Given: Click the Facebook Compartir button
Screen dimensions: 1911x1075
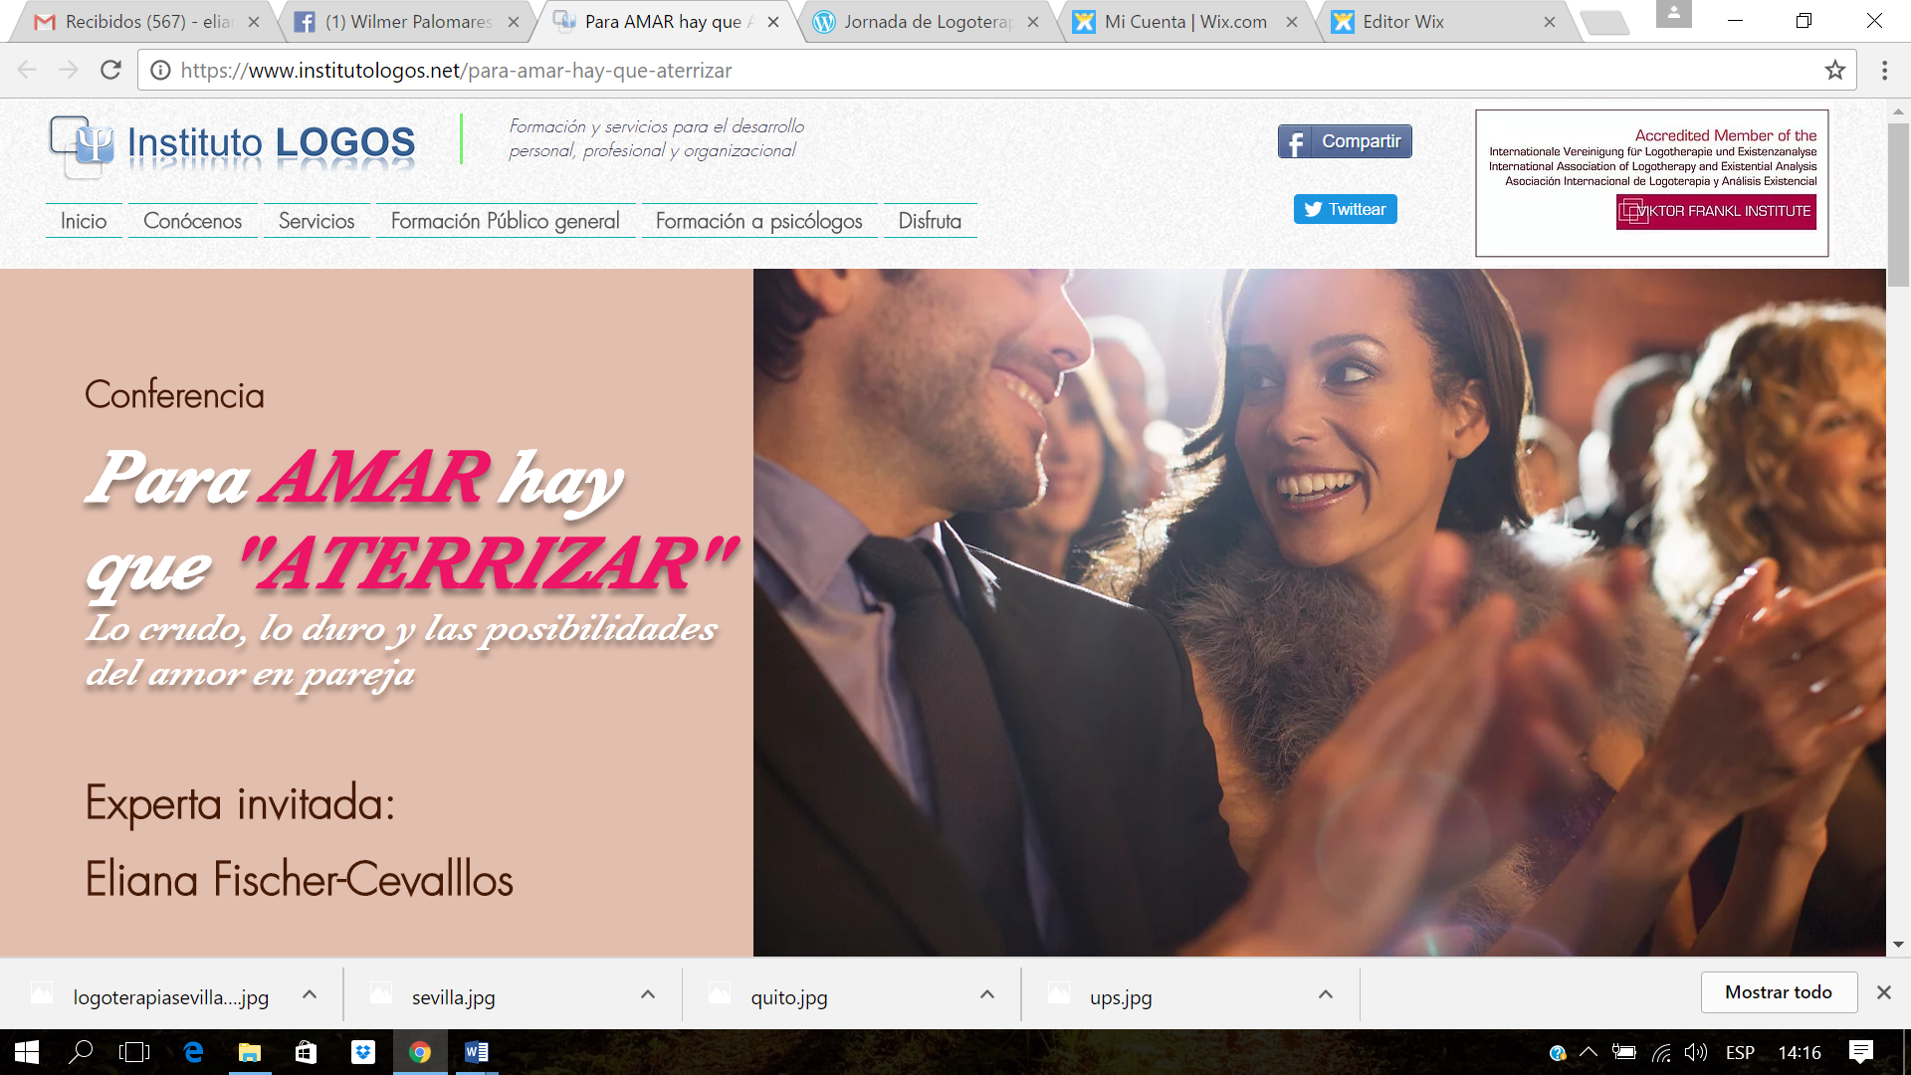Looking at the screenshot, I should [x=1345, y=141].
